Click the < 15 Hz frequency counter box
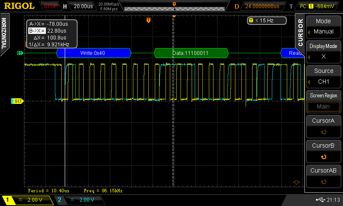The width and height of the screenshot is (343, 206). coord(267,21)
